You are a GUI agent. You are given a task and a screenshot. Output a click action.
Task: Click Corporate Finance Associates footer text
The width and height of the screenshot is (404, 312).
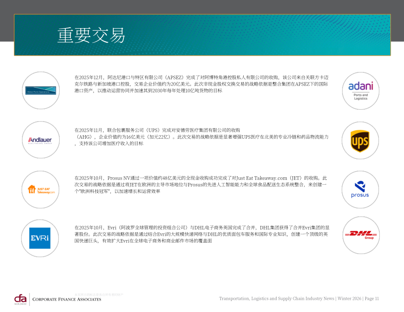pyautogui.click(x=67, y=299)
